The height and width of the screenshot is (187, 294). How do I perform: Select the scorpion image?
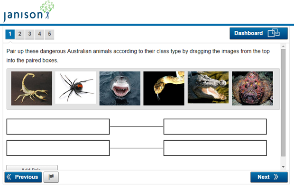(x=32, y=89)
